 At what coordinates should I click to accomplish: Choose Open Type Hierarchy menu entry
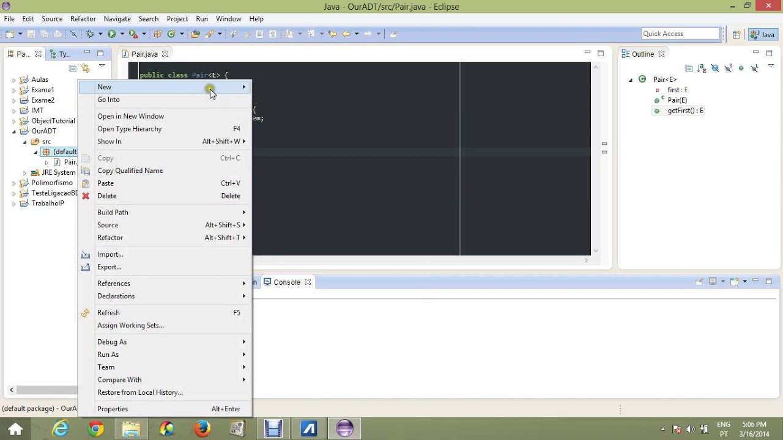pos(165,129)
